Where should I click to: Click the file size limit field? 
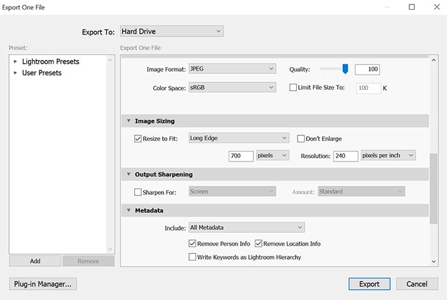click(368, 88)
